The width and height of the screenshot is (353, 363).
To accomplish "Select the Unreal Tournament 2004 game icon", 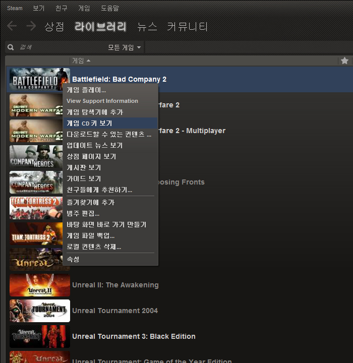I will click(40, 311).
